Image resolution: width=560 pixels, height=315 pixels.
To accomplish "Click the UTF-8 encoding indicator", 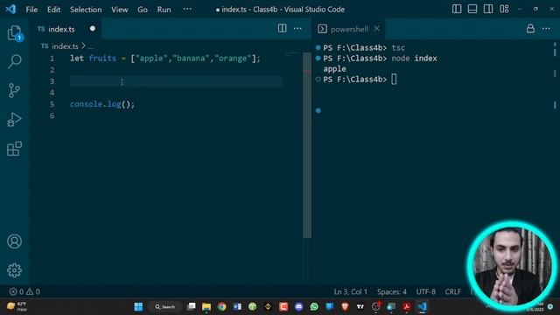I will pos(426,291).
